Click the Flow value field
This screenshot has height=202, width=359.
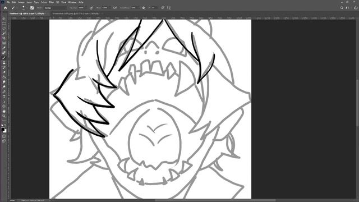tap(106, 8)
